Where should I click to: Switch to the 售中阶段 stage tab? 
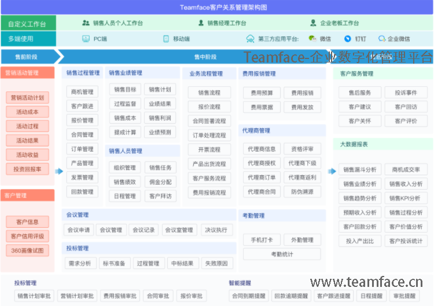click(205, 57)
